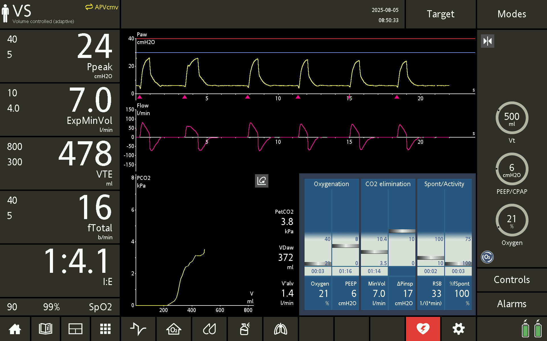Open the grid apps menu icon
547x341 pixels.
(105, 329)
